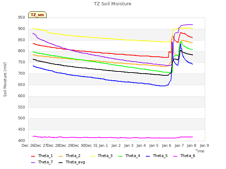Click the flat magenta Theta_6 line
Screen dimensions: 226x169
pyautogui.click(x=112, y=138)
